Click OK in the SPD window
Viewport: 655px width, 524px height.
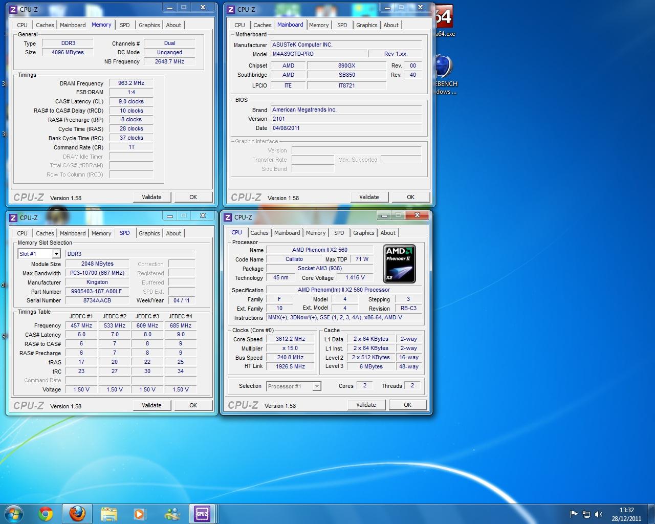tap(193, 405)
